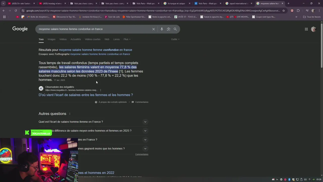Click Commentaires under Autres questions
The image size is (323, 182).
pyautogui.click(x=142, y=154)
